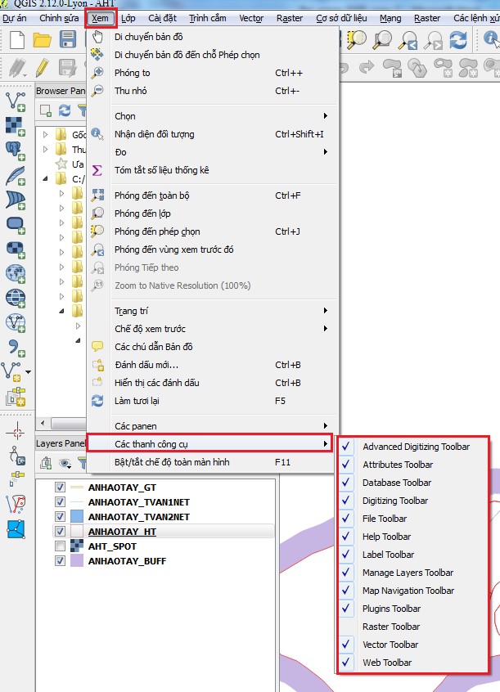Select Phóng to zoom in entry
Image resolution: width=500 pixels, height=692 pixels.
(x=213, y=73)
